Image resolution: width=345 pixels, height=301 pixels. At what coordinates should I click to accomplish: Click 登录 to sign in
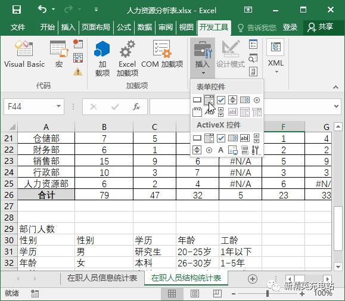290,27
